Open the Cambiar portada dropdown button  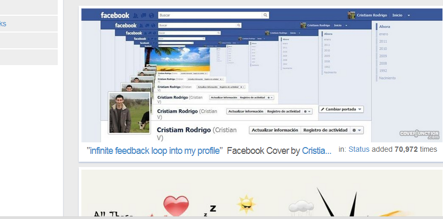pyautogui.click(x=341, y=109)
